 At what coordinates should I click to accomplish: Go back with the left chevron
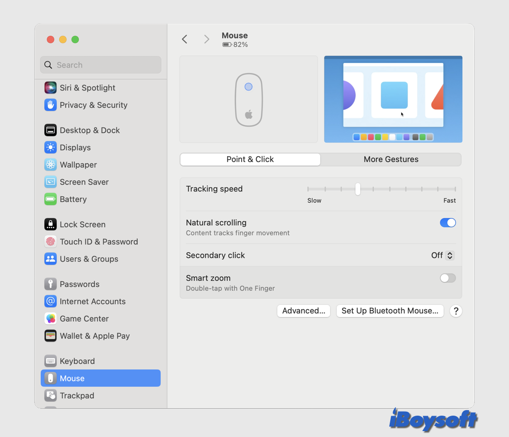click(185, 39)
